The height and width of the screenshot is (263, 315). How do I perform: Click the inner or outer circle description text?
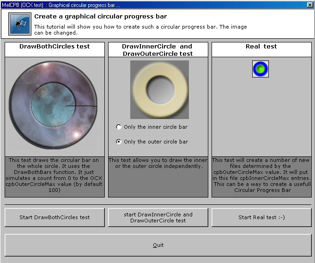point(158,163)
